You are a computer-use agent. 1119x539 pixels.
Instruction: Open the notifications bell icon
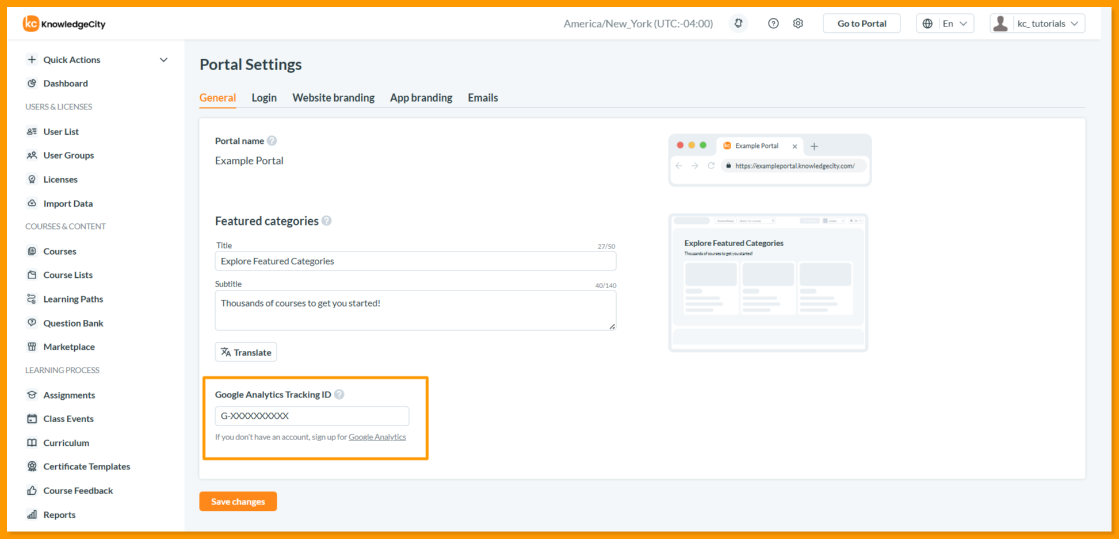click(x=738, y=24)
